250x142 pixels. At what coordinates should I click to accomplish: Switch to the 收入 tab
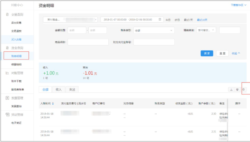[x=59, y=89]
